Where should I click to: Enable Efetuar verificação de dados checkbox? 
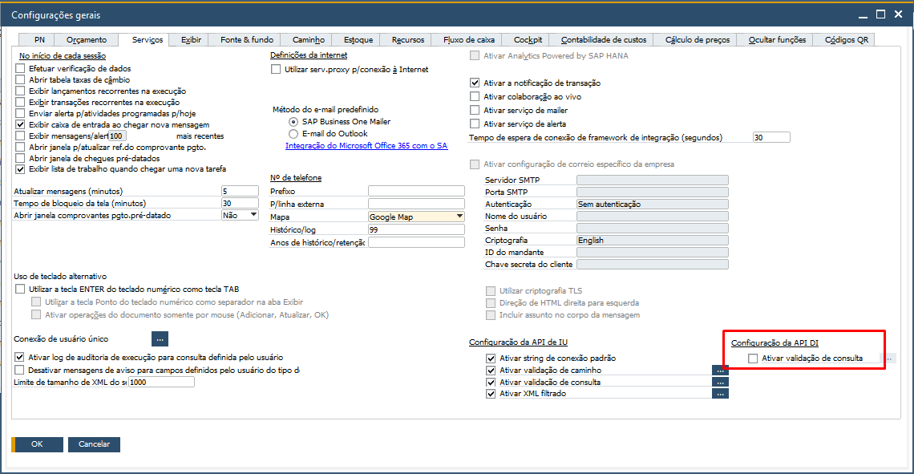point(20,69)
